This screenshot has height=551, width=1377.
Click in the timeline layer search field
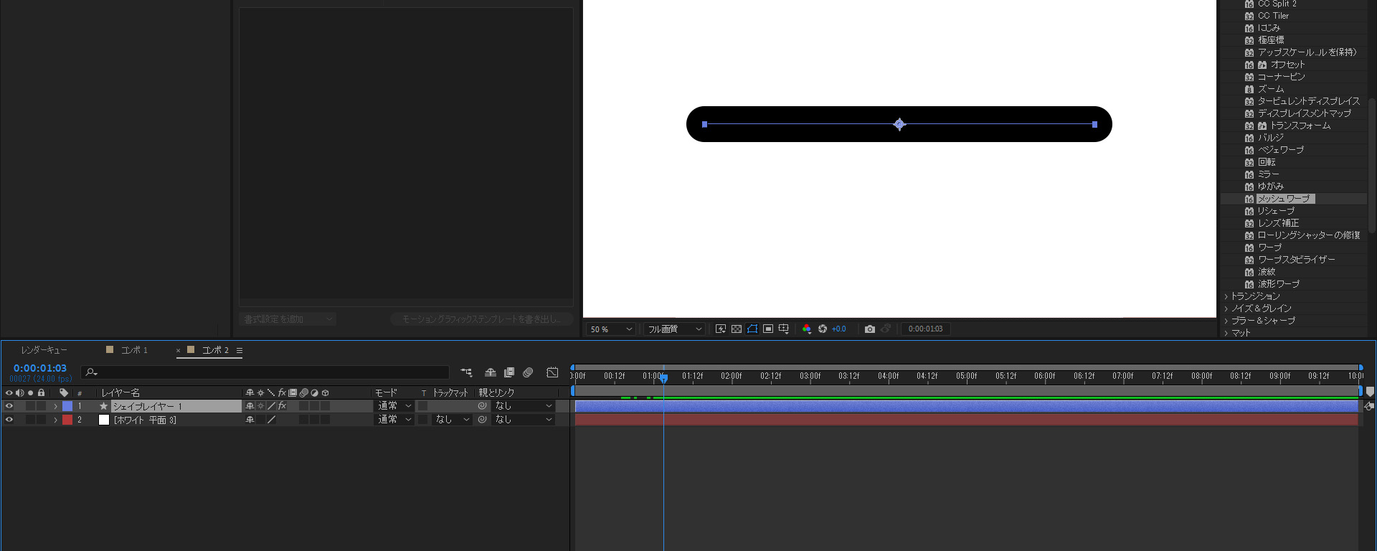pyautogui.click(x=265, y=372)
